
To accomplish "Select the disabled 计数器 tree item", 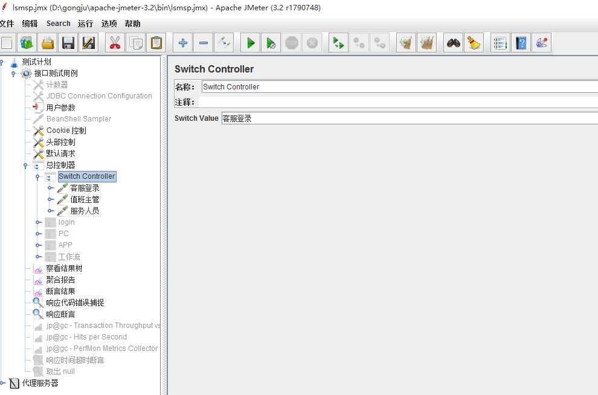I will (57, 85).
